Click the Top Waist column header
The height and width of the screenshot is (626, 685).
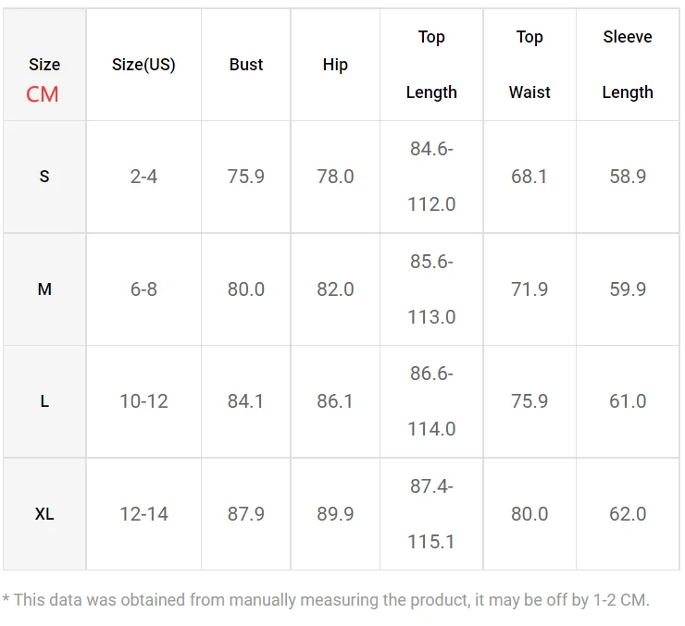(529, 65)
